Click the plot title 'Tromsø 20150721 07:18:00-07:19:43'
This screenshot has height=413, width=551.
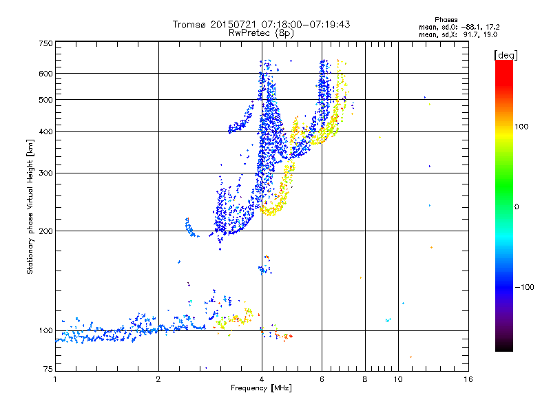tap(261, 24)
